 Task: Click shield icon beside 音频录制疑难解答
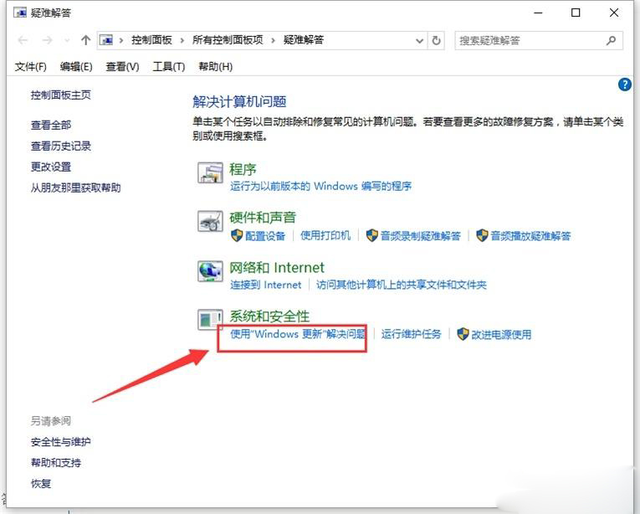click(371, 235)
